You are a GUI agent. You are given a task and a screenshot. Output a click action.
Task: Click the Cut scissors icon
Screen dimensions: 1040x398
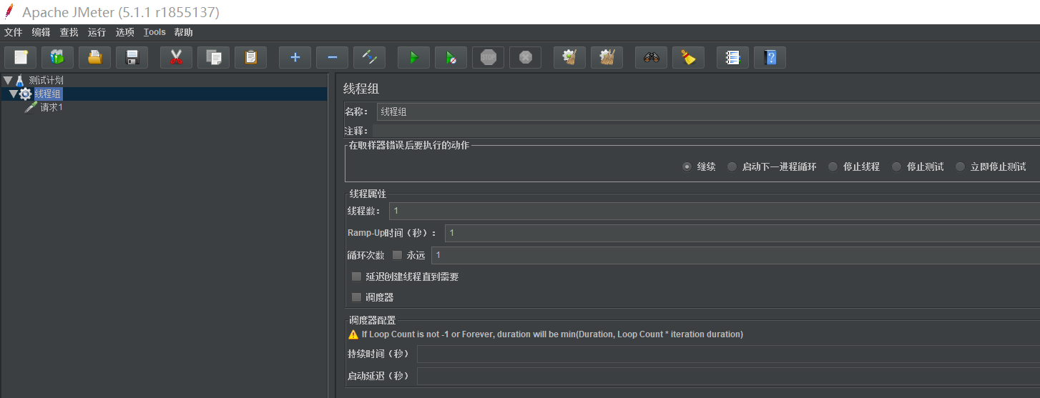176,57
